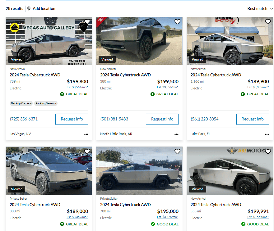
Task: Click ellipsis menu on Lake Park listing
Action: pyautogui.click(x=267, y=134)
